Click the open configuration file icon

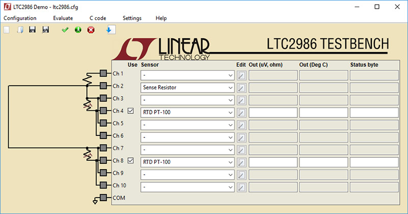(20, 30)
